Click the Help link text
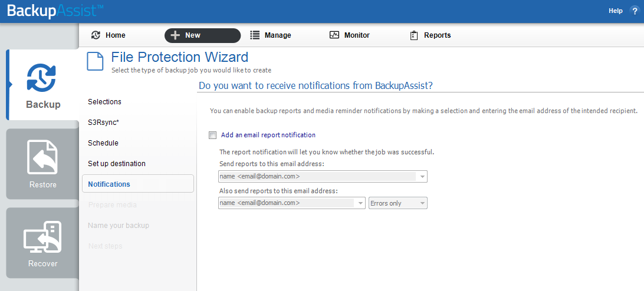 [x=615, y=11]
